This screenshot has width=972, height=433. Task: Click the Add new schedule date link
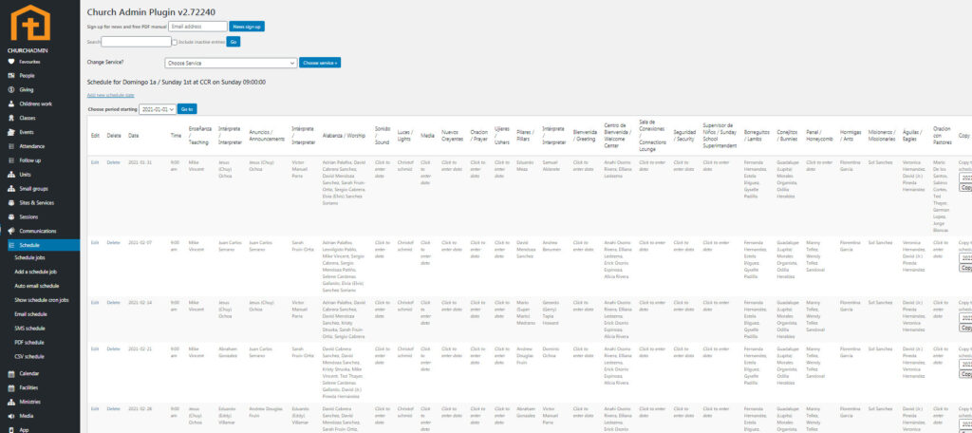[x=110, y=95]
